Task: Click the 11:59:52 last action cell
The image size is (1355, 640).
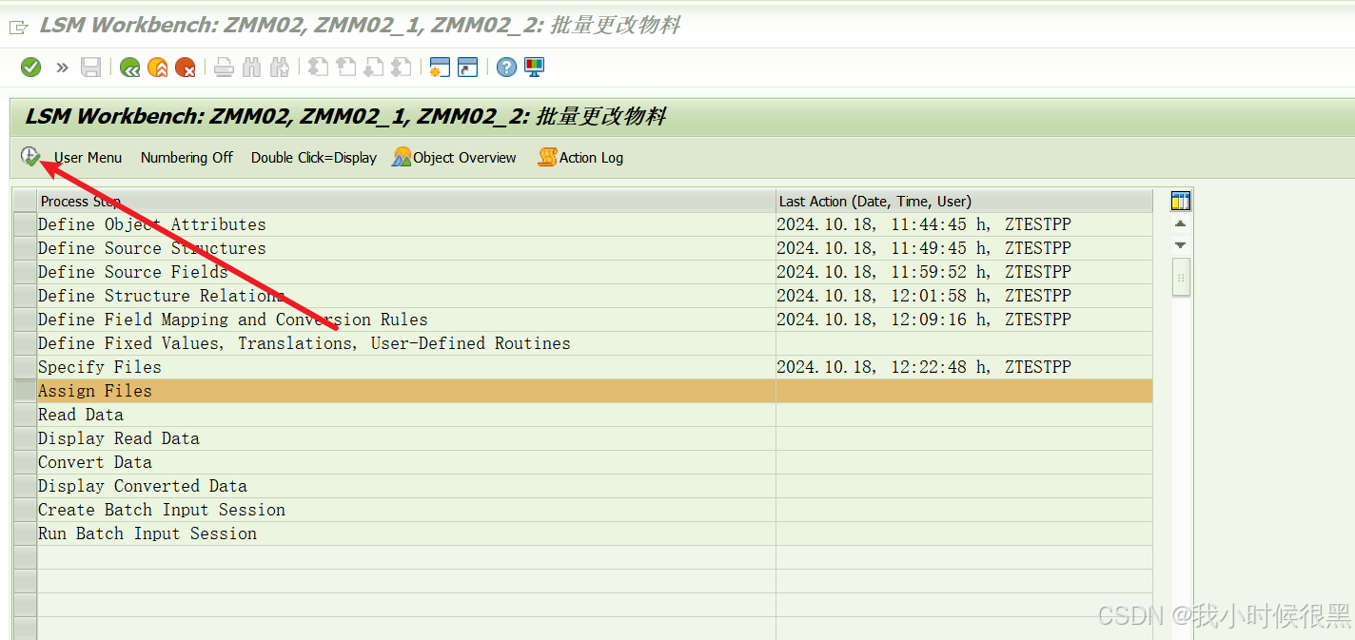Action: 964,272
